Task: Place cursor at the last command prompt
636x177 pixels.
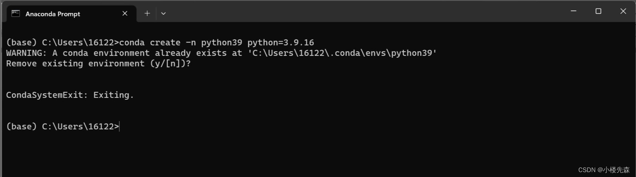Action: click(x=119, y=127)
